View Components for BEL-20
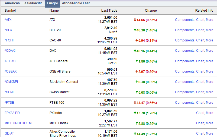Image resolution: width=217 pixels, height=137 pixels. coord(185,30)
